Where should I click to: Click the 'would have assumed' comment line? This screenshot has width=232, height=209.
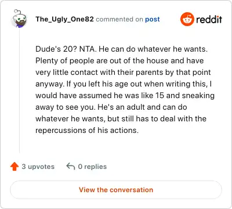[x=125, y=95]
